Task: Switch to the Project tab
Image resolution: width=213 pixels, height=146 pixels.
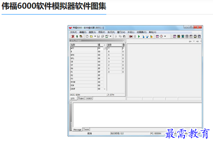Action: [81, 98]
